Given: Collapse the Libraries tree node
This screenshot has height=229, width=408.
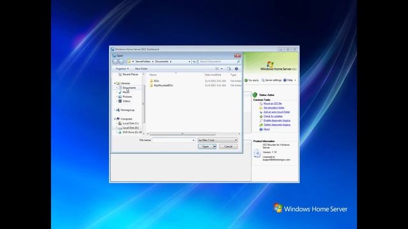Looking at the screenshot, I should 115,83.
